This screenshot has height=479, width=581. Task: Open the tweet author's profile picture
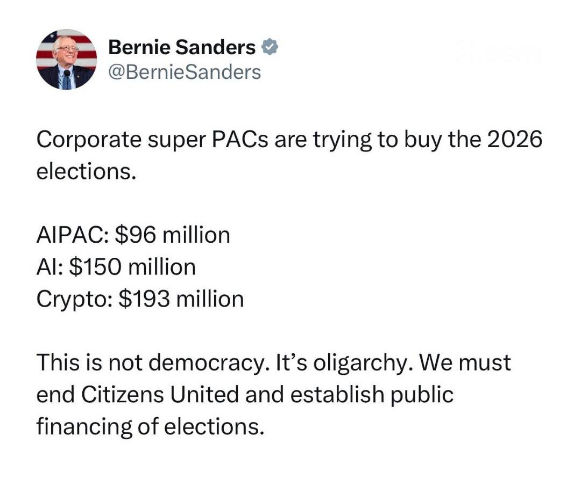pos(66,59)
